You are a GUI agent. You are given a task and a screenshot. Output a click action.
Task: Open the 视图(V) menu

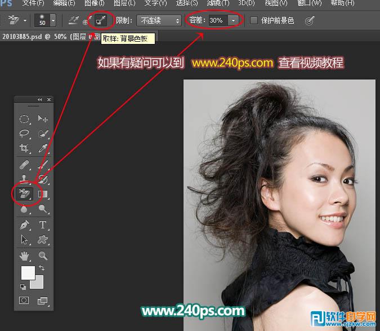click(276, 3)
